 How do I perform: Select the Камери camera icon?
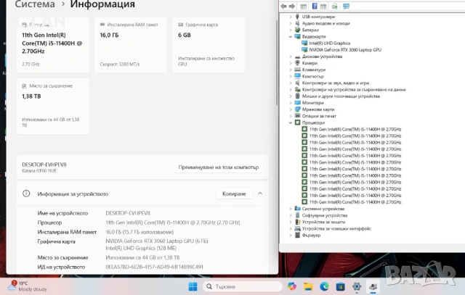[297, 63]
